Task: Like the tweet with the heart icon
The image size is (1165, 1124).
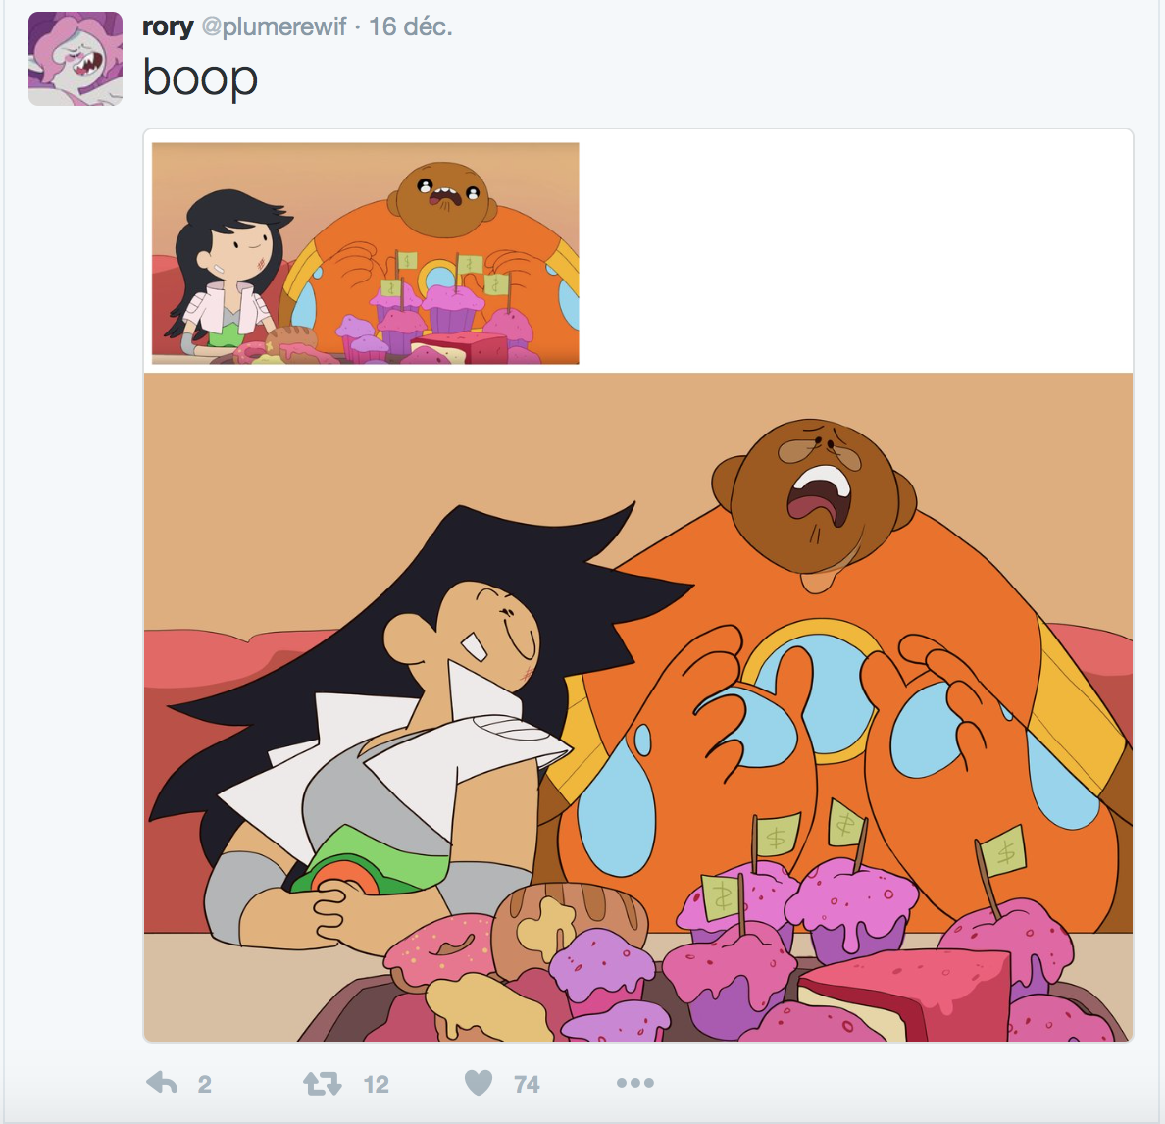Action: (479, 1083)
